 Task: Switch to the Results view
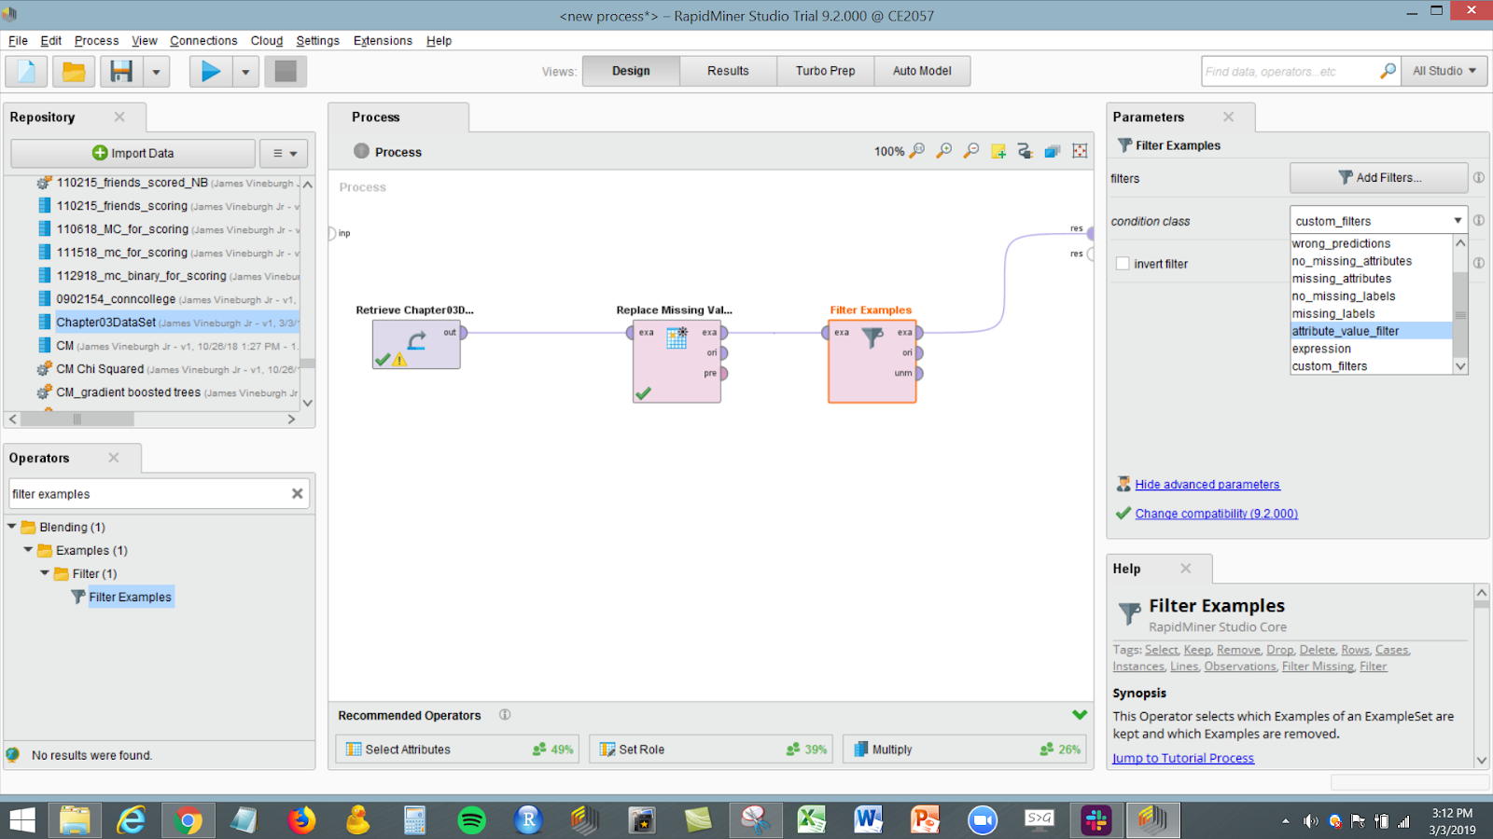[728, 71]
